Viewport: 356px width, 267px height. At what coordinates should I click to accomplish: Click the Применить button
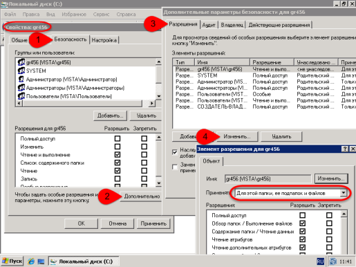pyautogui.click(x=153, y=223)
